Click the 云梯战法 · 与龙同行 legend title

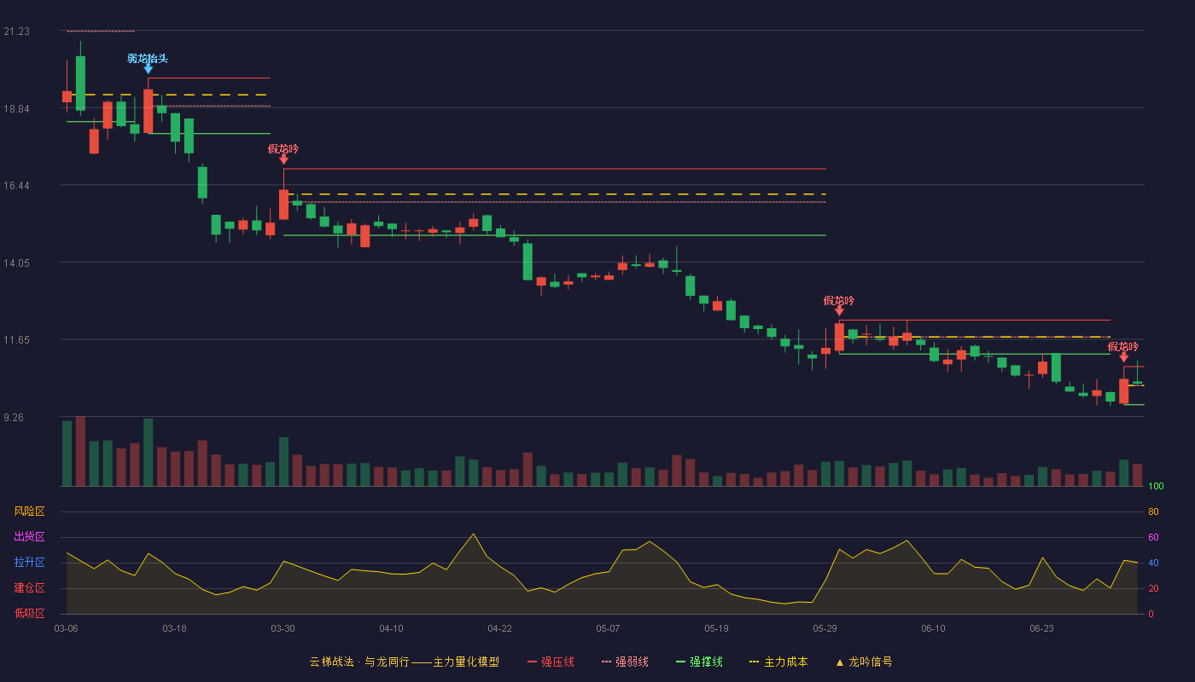tap(404, 662)
